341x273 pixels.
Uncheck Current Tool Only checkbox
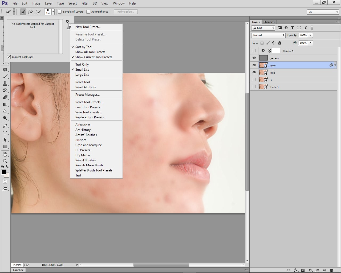(9, 57)
